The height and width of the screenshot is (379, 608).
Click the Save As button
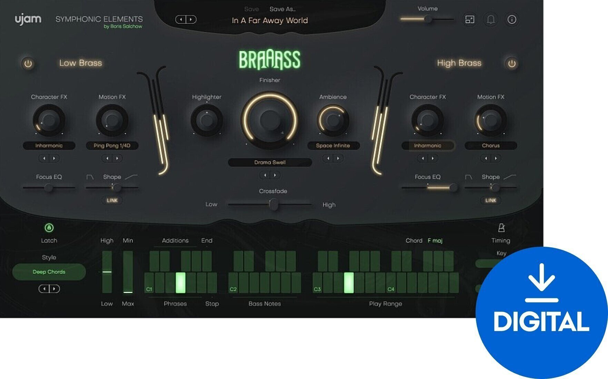(282, 9)
